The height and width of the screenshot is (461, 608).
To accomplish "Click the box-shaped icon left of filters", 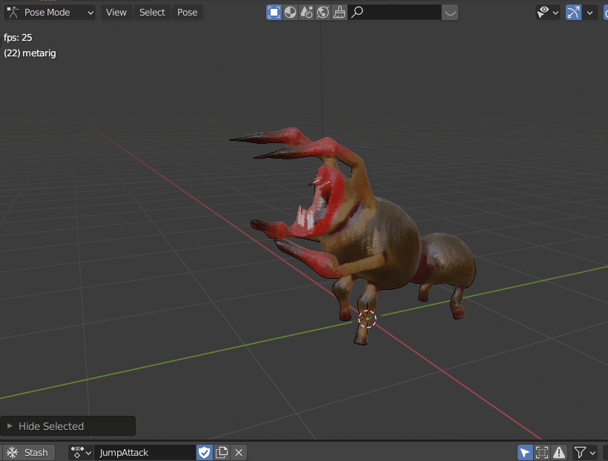I will 274,12.
